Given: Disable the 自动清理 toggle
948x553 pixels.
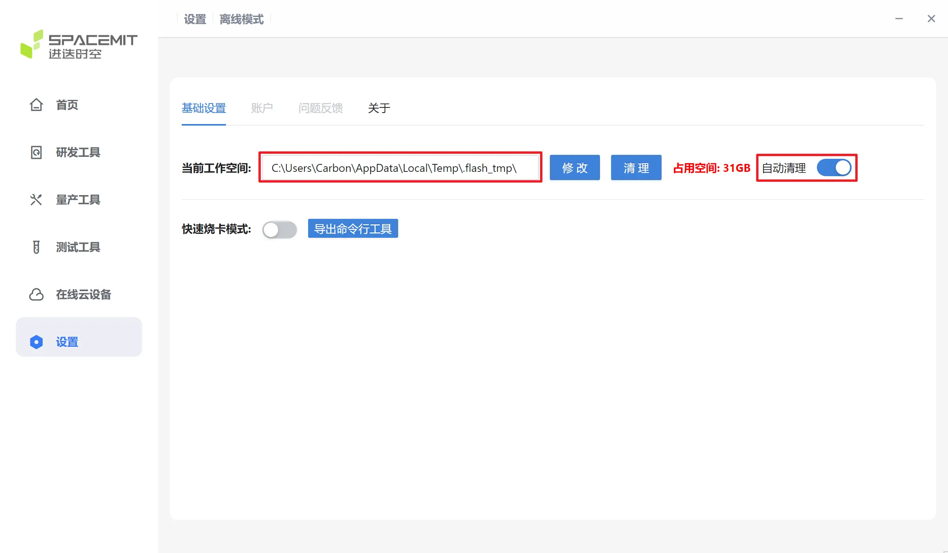Looking at the screenshot, I should [834, 168].
